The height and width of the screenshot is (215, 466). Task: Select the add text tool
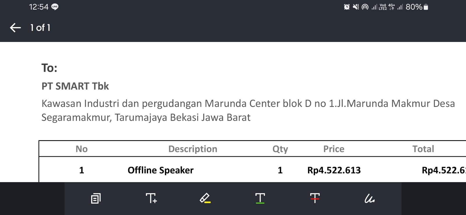tap(151, 198)
